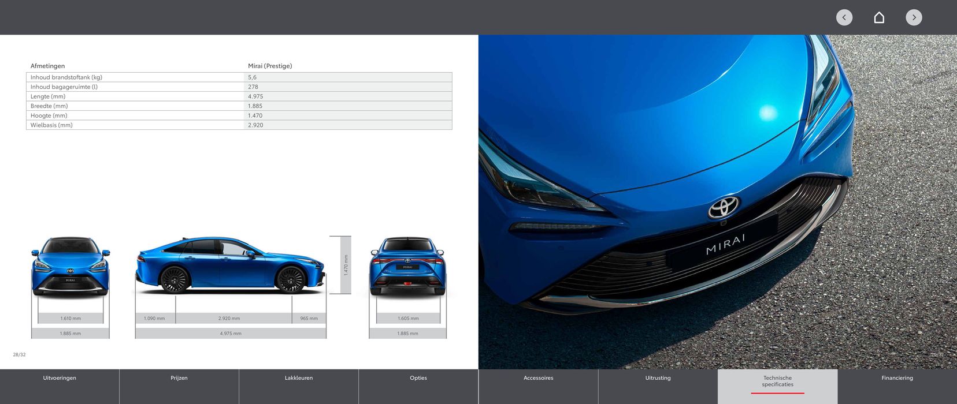The image size is (957, 404).
Task: Click the large Mirai front grille photo
Action: point(717,202)
